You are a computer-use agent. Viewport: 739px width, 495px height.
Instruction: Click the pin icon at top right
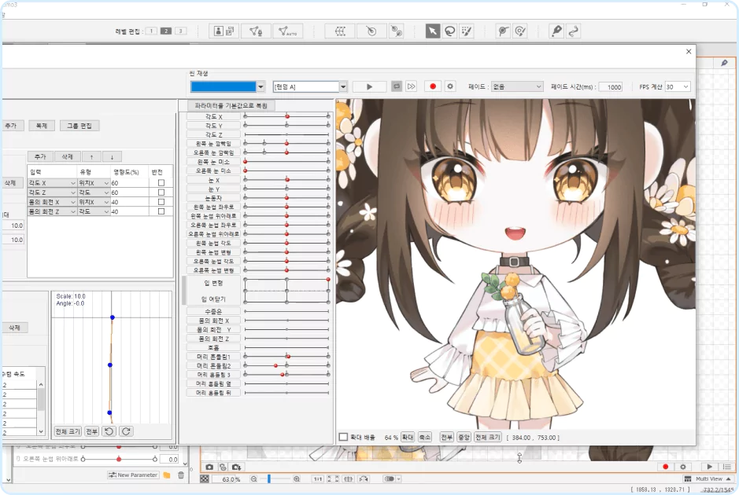click(724, 63)
